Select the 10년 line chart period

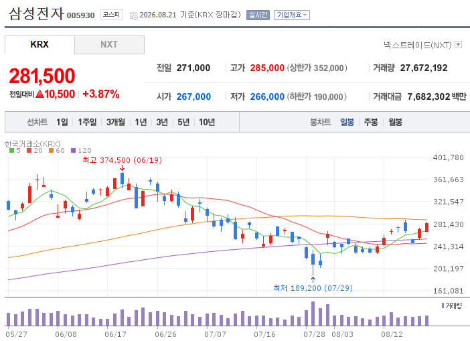(207, 122)
